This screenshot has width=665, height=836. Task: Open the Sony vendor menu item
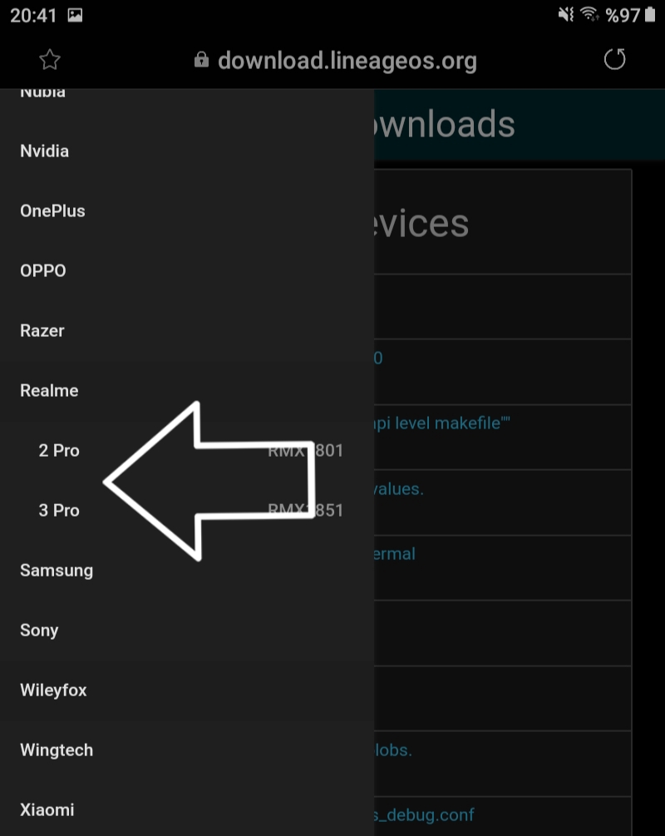pyautogui.click(x=186, y=630)
